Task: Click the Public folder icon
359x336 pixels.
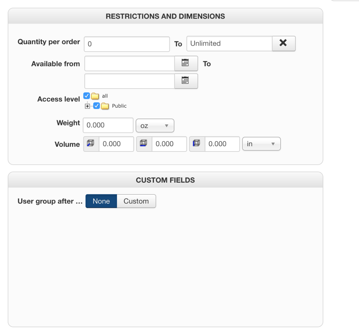Action: 105,106
